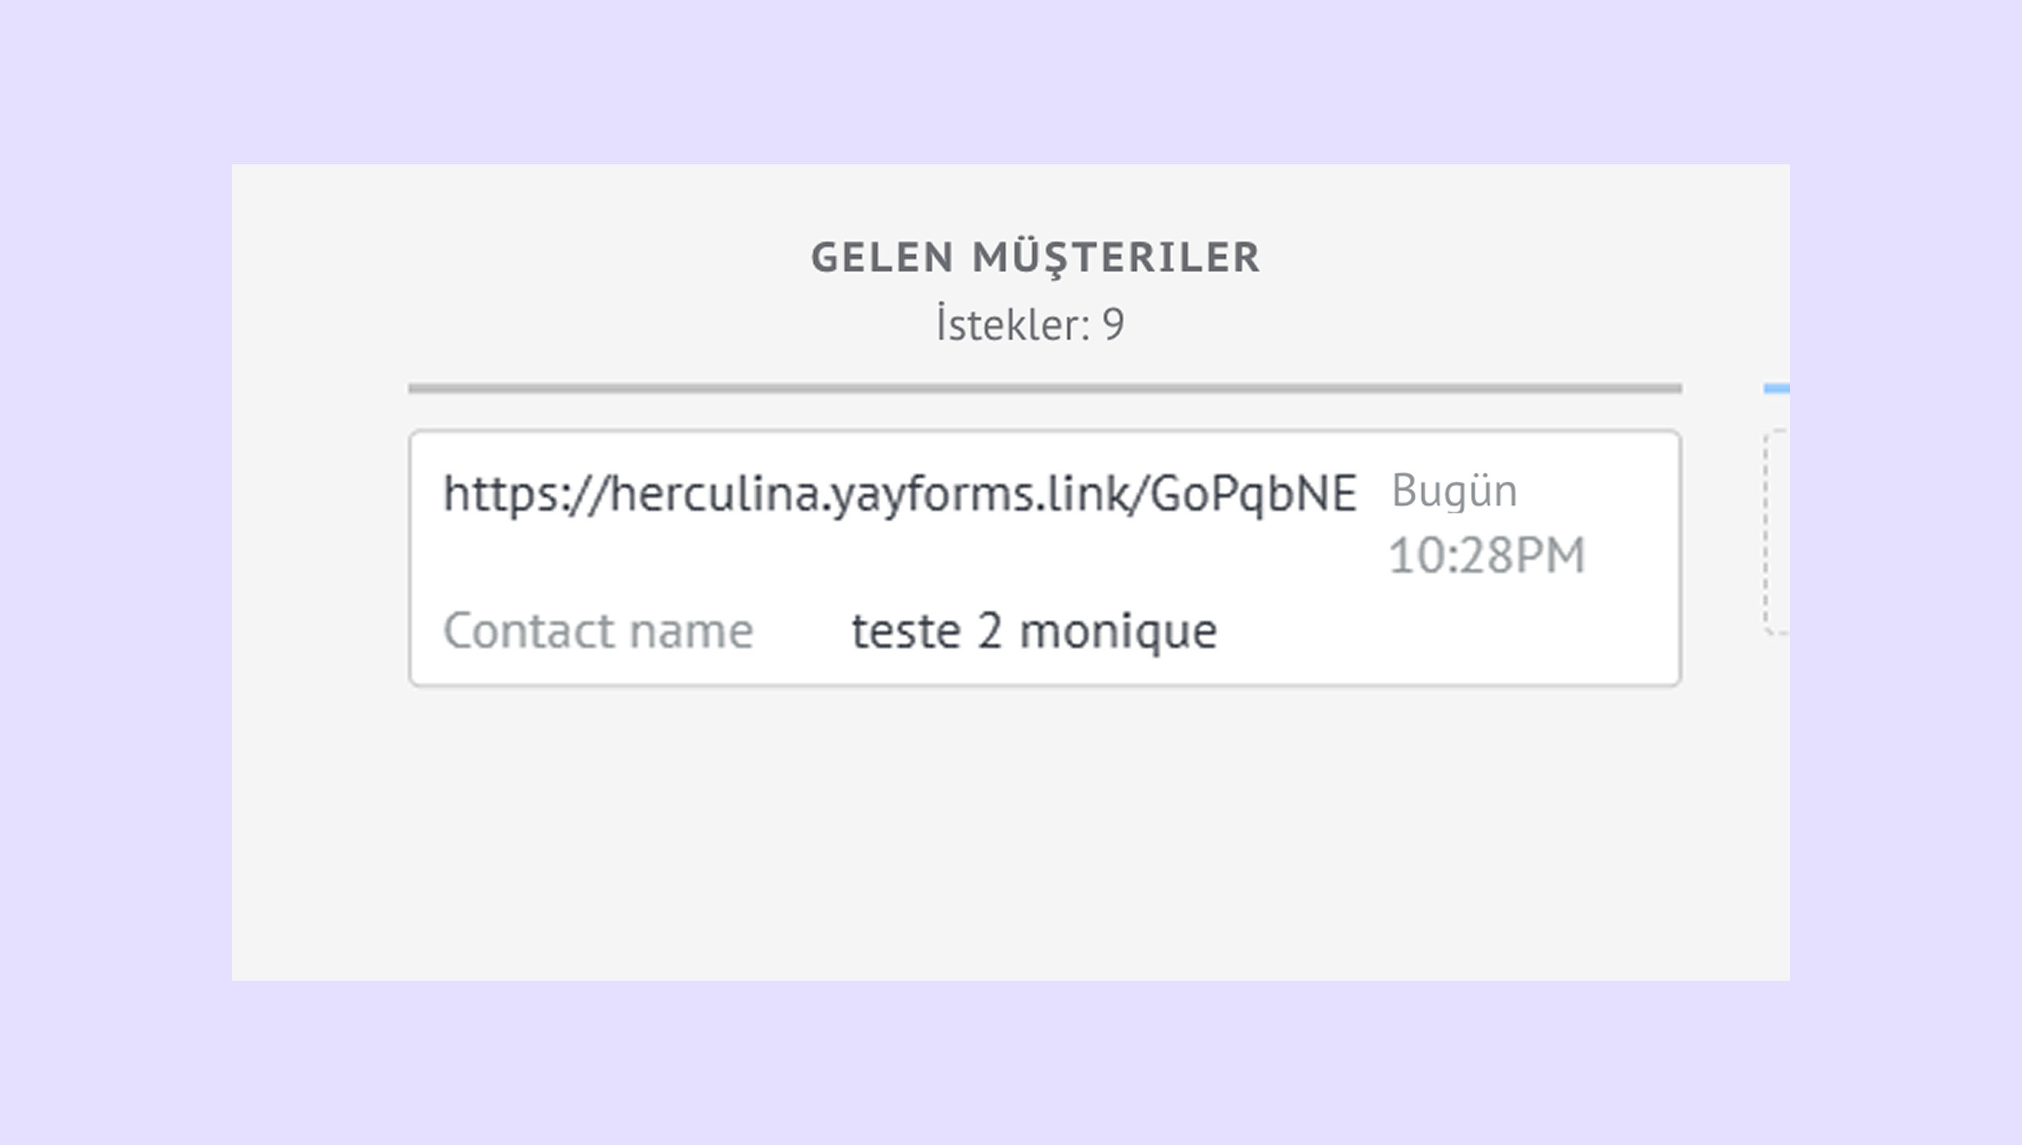Click the gray stage bar under the header
This screenshot has width=2022, height=1145.
1044,388
